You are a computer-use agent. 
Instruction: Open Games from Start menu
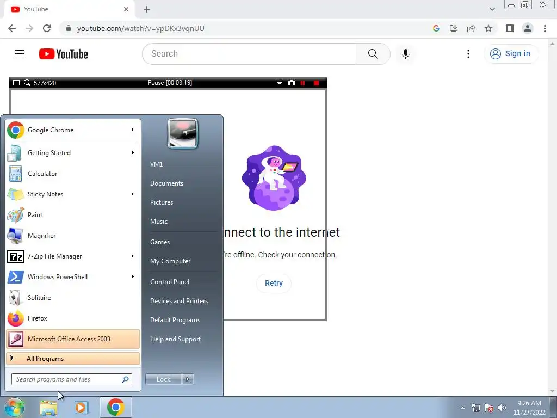pos(160,242)
